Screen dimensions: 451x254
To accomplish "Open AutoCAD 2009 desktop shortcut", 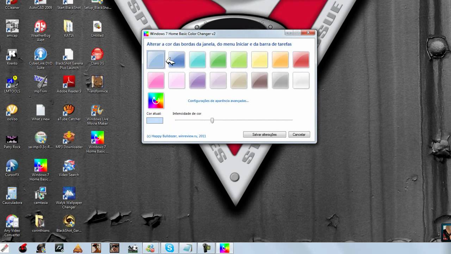I will click(x=41, y=5).
